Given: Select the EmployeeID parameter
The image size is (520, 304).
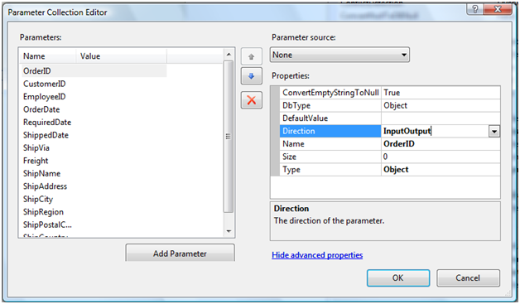Looking at the screenshot, I should point(45,97).
